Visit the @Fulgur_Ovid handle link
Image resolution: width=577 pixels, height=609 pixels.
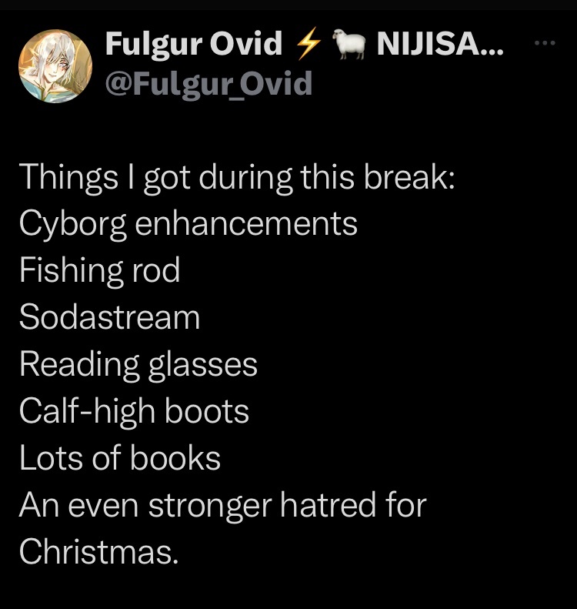coord(208,83)
